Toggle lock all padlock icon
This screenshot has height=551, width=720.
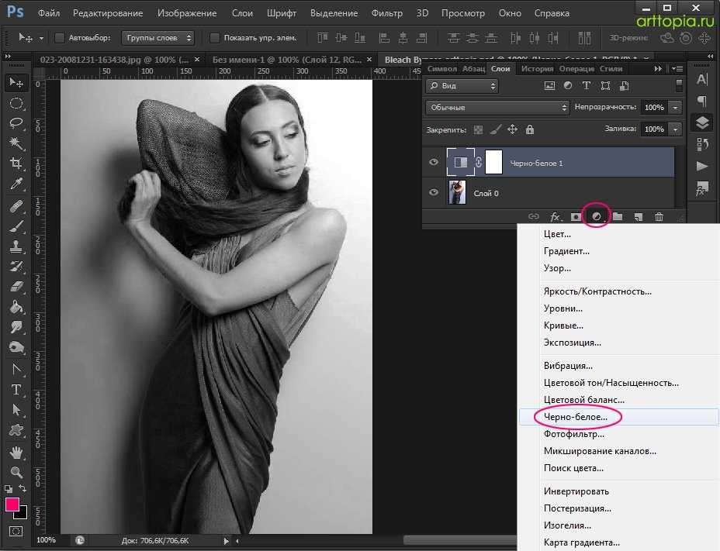530,130
